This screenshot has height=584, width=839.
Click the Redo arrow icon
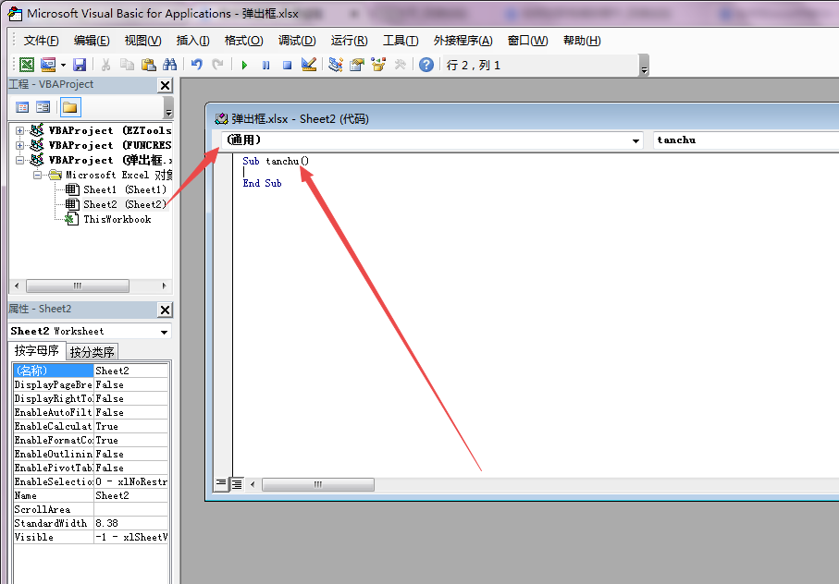217,66
